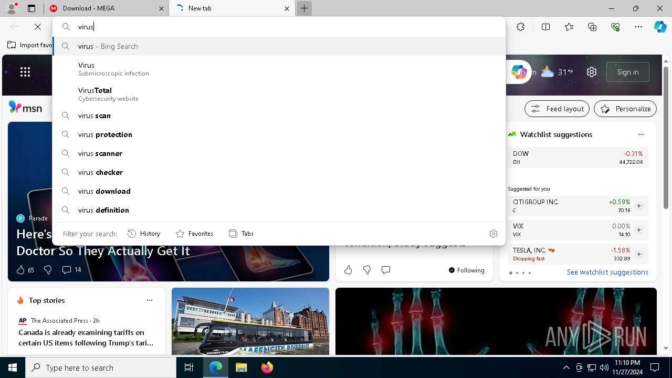Open the Copilot sidebar icon
The image size is (672, 378).
[660, 27]
